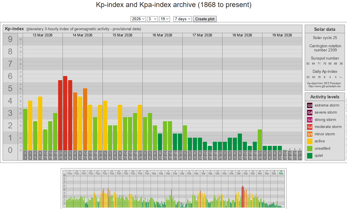Click the tallest red bar on 14 Mar
347x209 pixels.
pyautogui.click(x=65, y=113)
